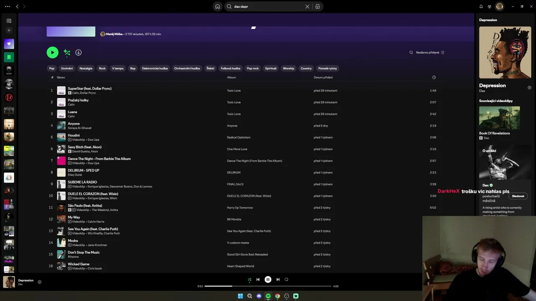Sort by the Album column header

[x=232, y=77]
